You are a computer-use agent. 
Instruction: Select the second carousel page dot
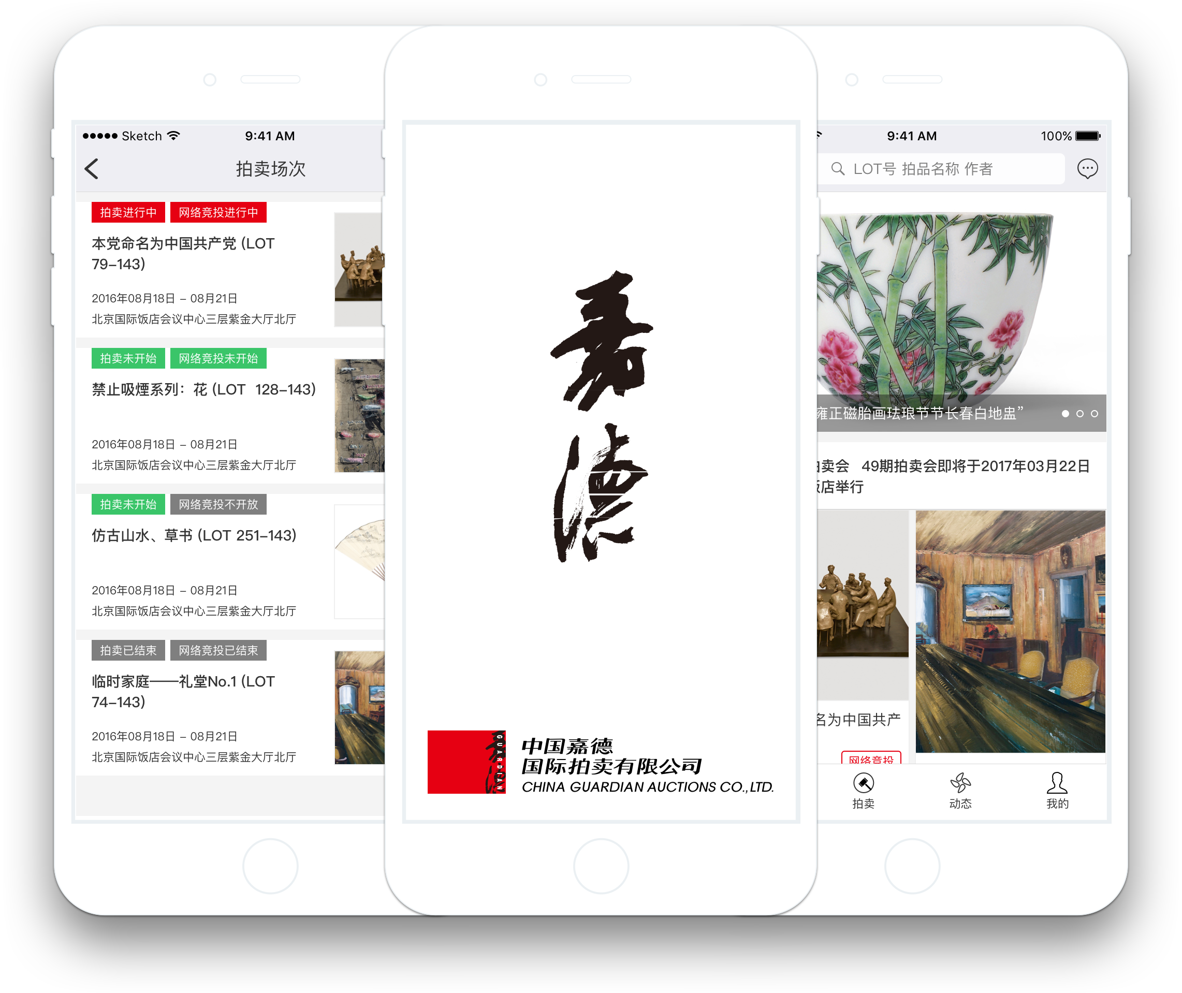(1079, 414)
